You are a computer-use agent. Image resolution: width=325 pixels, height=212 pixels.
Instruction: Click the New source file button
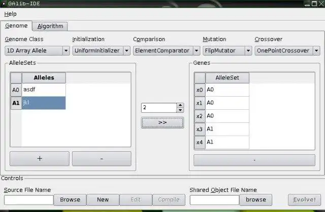point(103,200)
